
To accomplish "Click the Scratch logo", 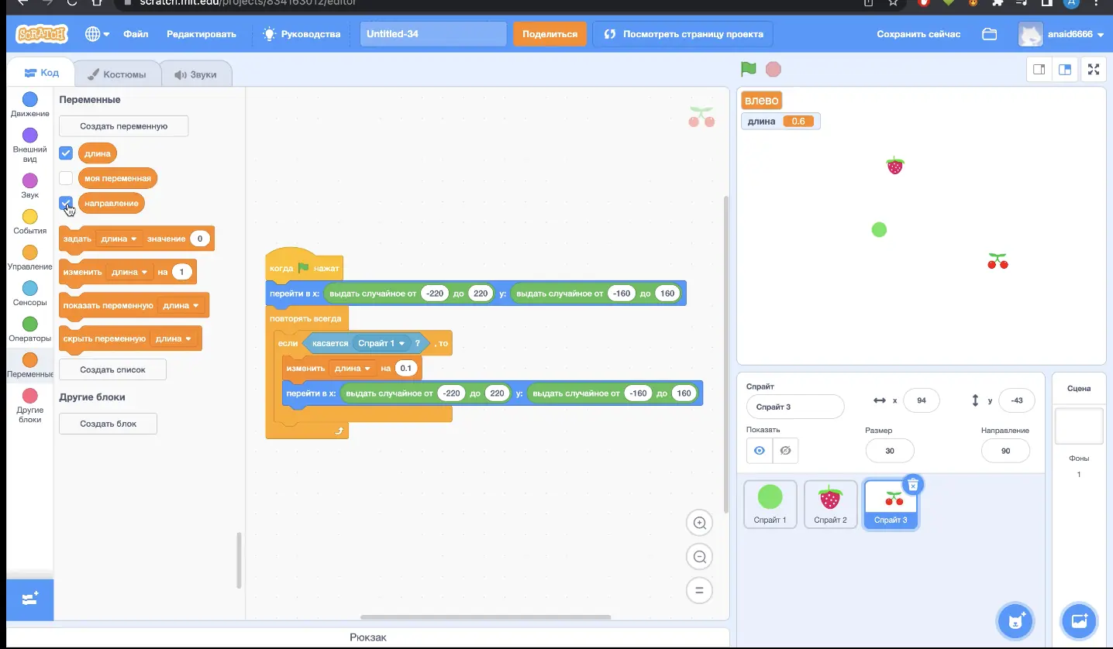I will click(x=42, y=34).
